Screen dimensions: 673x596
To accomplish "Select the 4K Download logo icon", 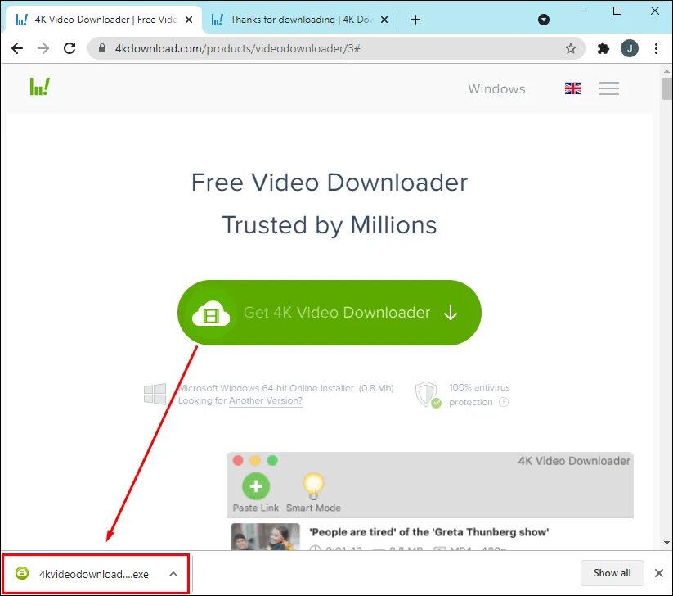I will [x=38, y=85].
